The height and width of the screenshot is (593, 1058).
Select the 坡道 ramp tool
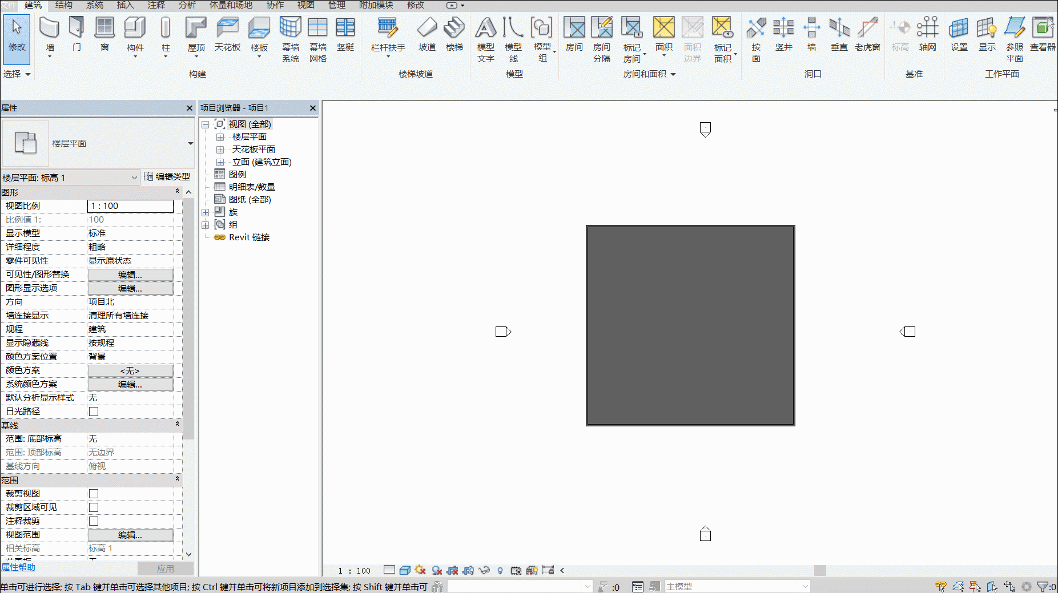[427, 34]
